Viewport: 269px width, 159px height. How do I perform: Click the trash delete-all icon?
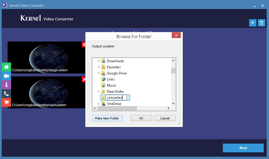(261, 23)
